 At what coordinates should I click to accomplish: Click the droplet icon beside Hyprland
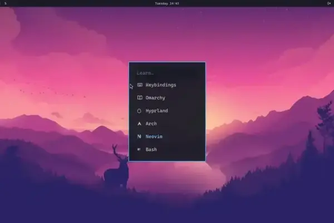click(139, 111)
